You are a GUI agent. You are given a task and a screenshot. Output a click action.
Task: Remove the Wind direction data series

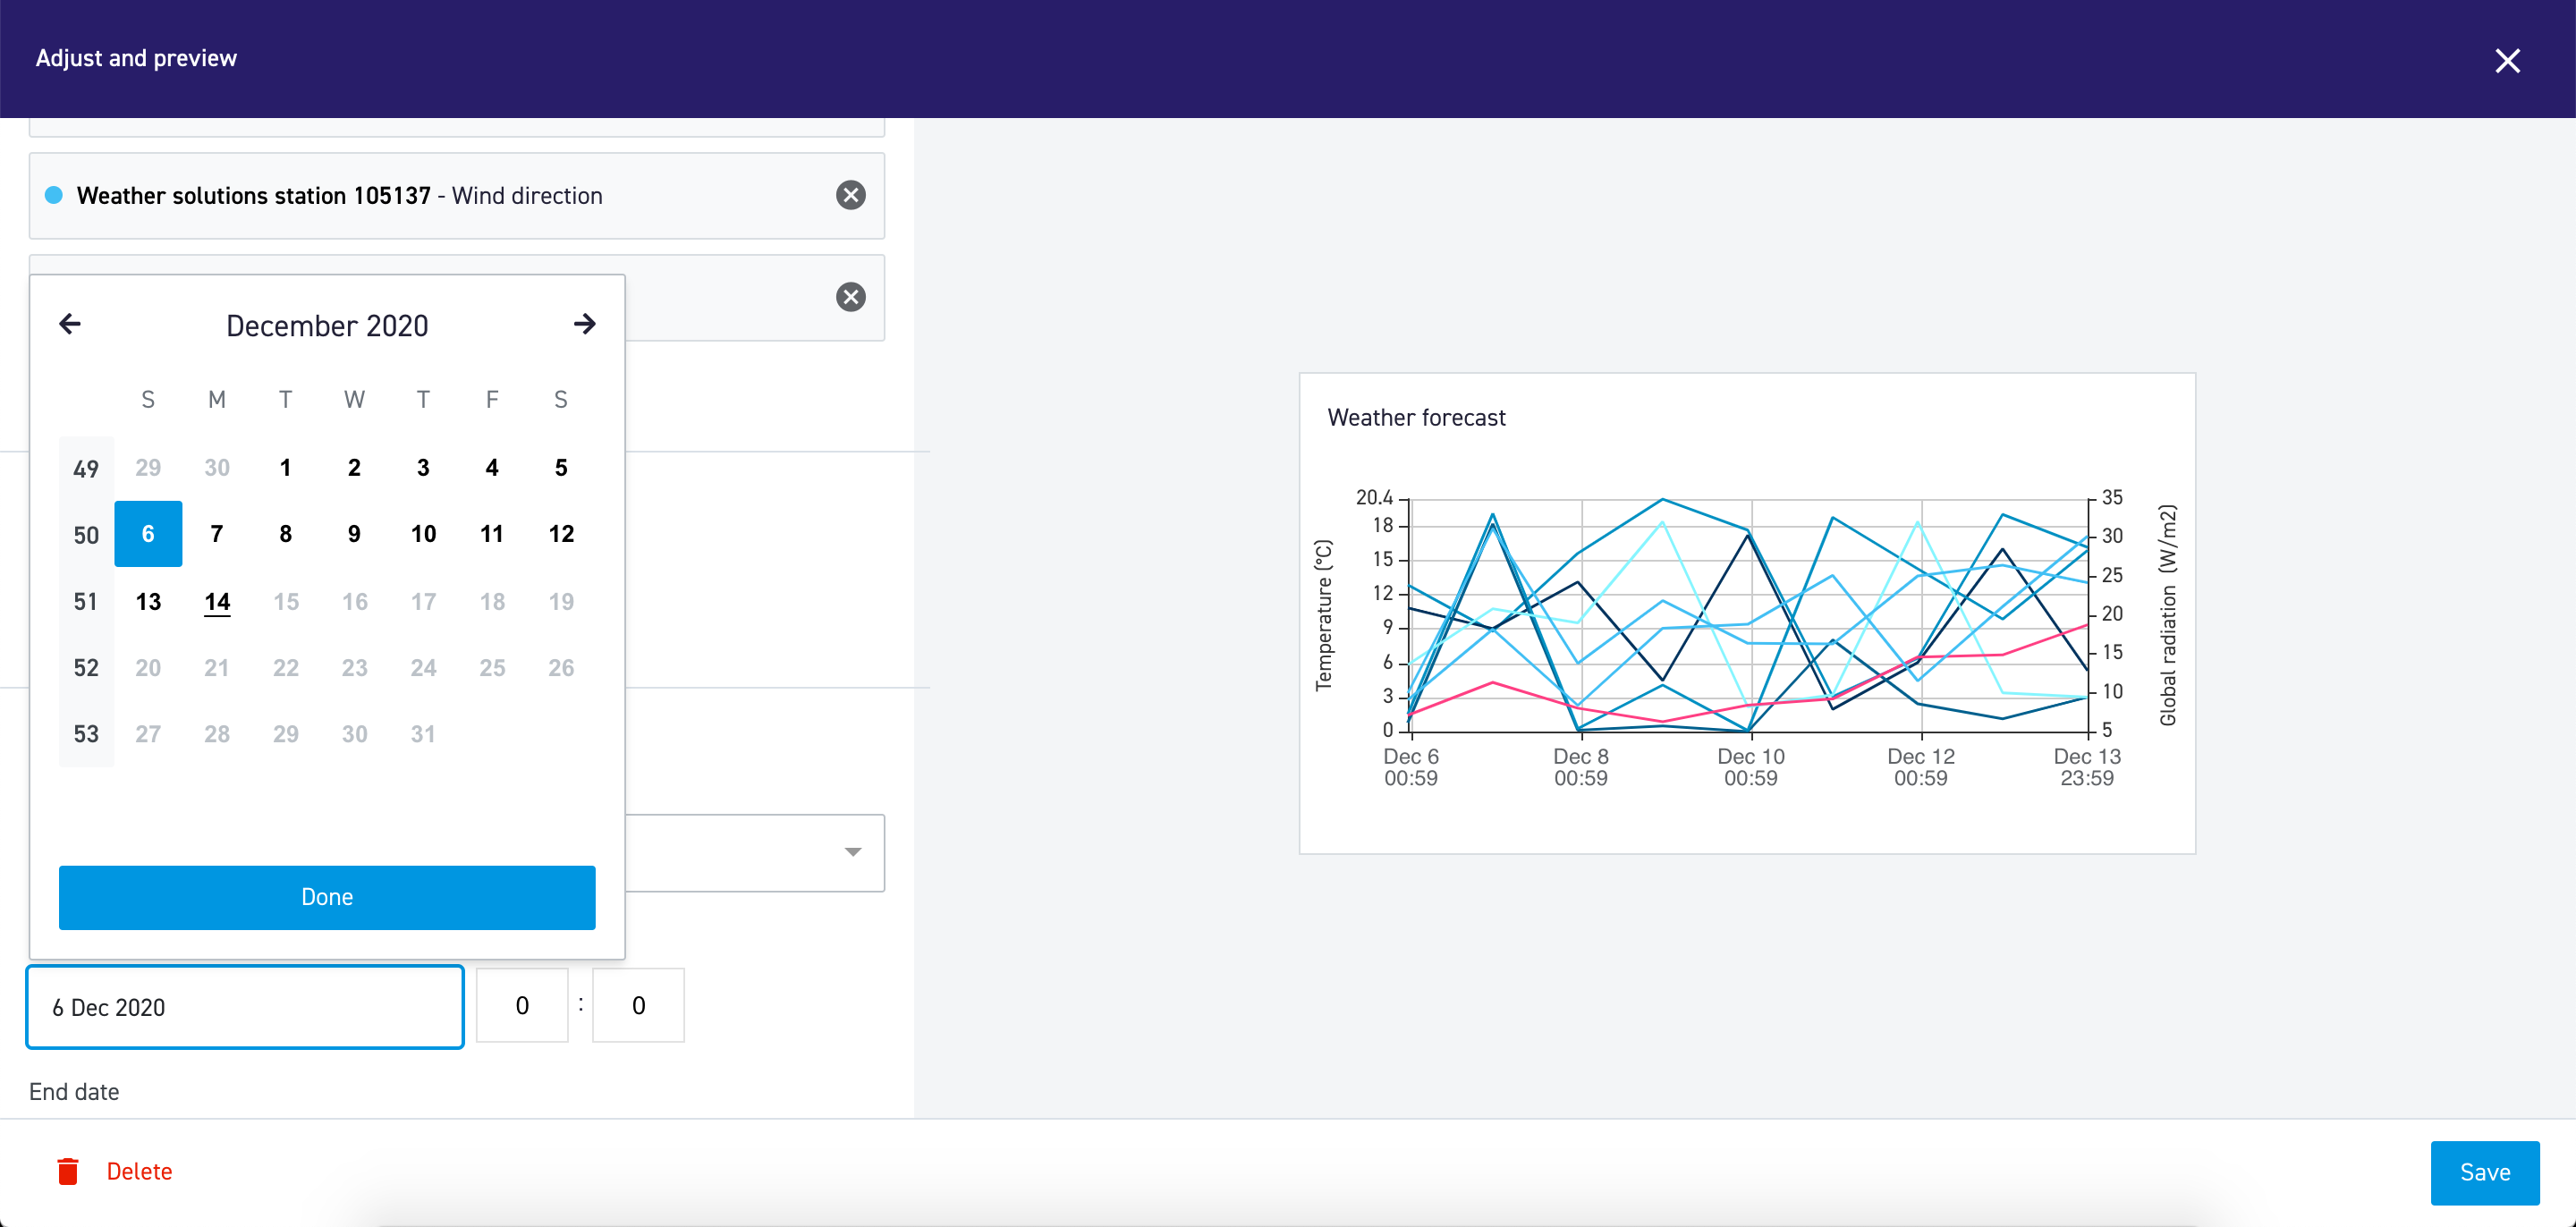pyautogui.click(x=851, y=195)
